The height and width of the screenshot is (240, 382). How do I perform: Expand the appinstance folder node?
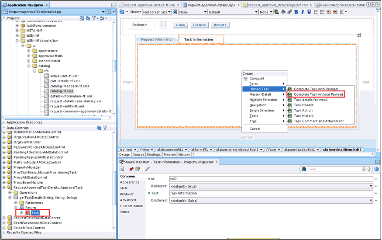point(29,51)
